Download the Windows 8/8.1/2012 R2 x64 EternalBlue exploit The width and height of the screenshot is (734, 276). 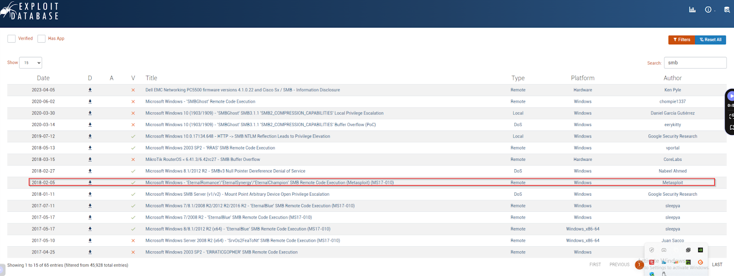pos(90,229)
